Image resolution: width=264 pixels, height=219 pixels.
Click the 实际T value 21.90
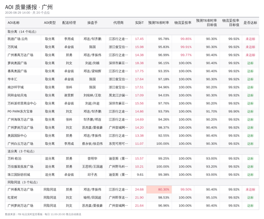point(139,197)
